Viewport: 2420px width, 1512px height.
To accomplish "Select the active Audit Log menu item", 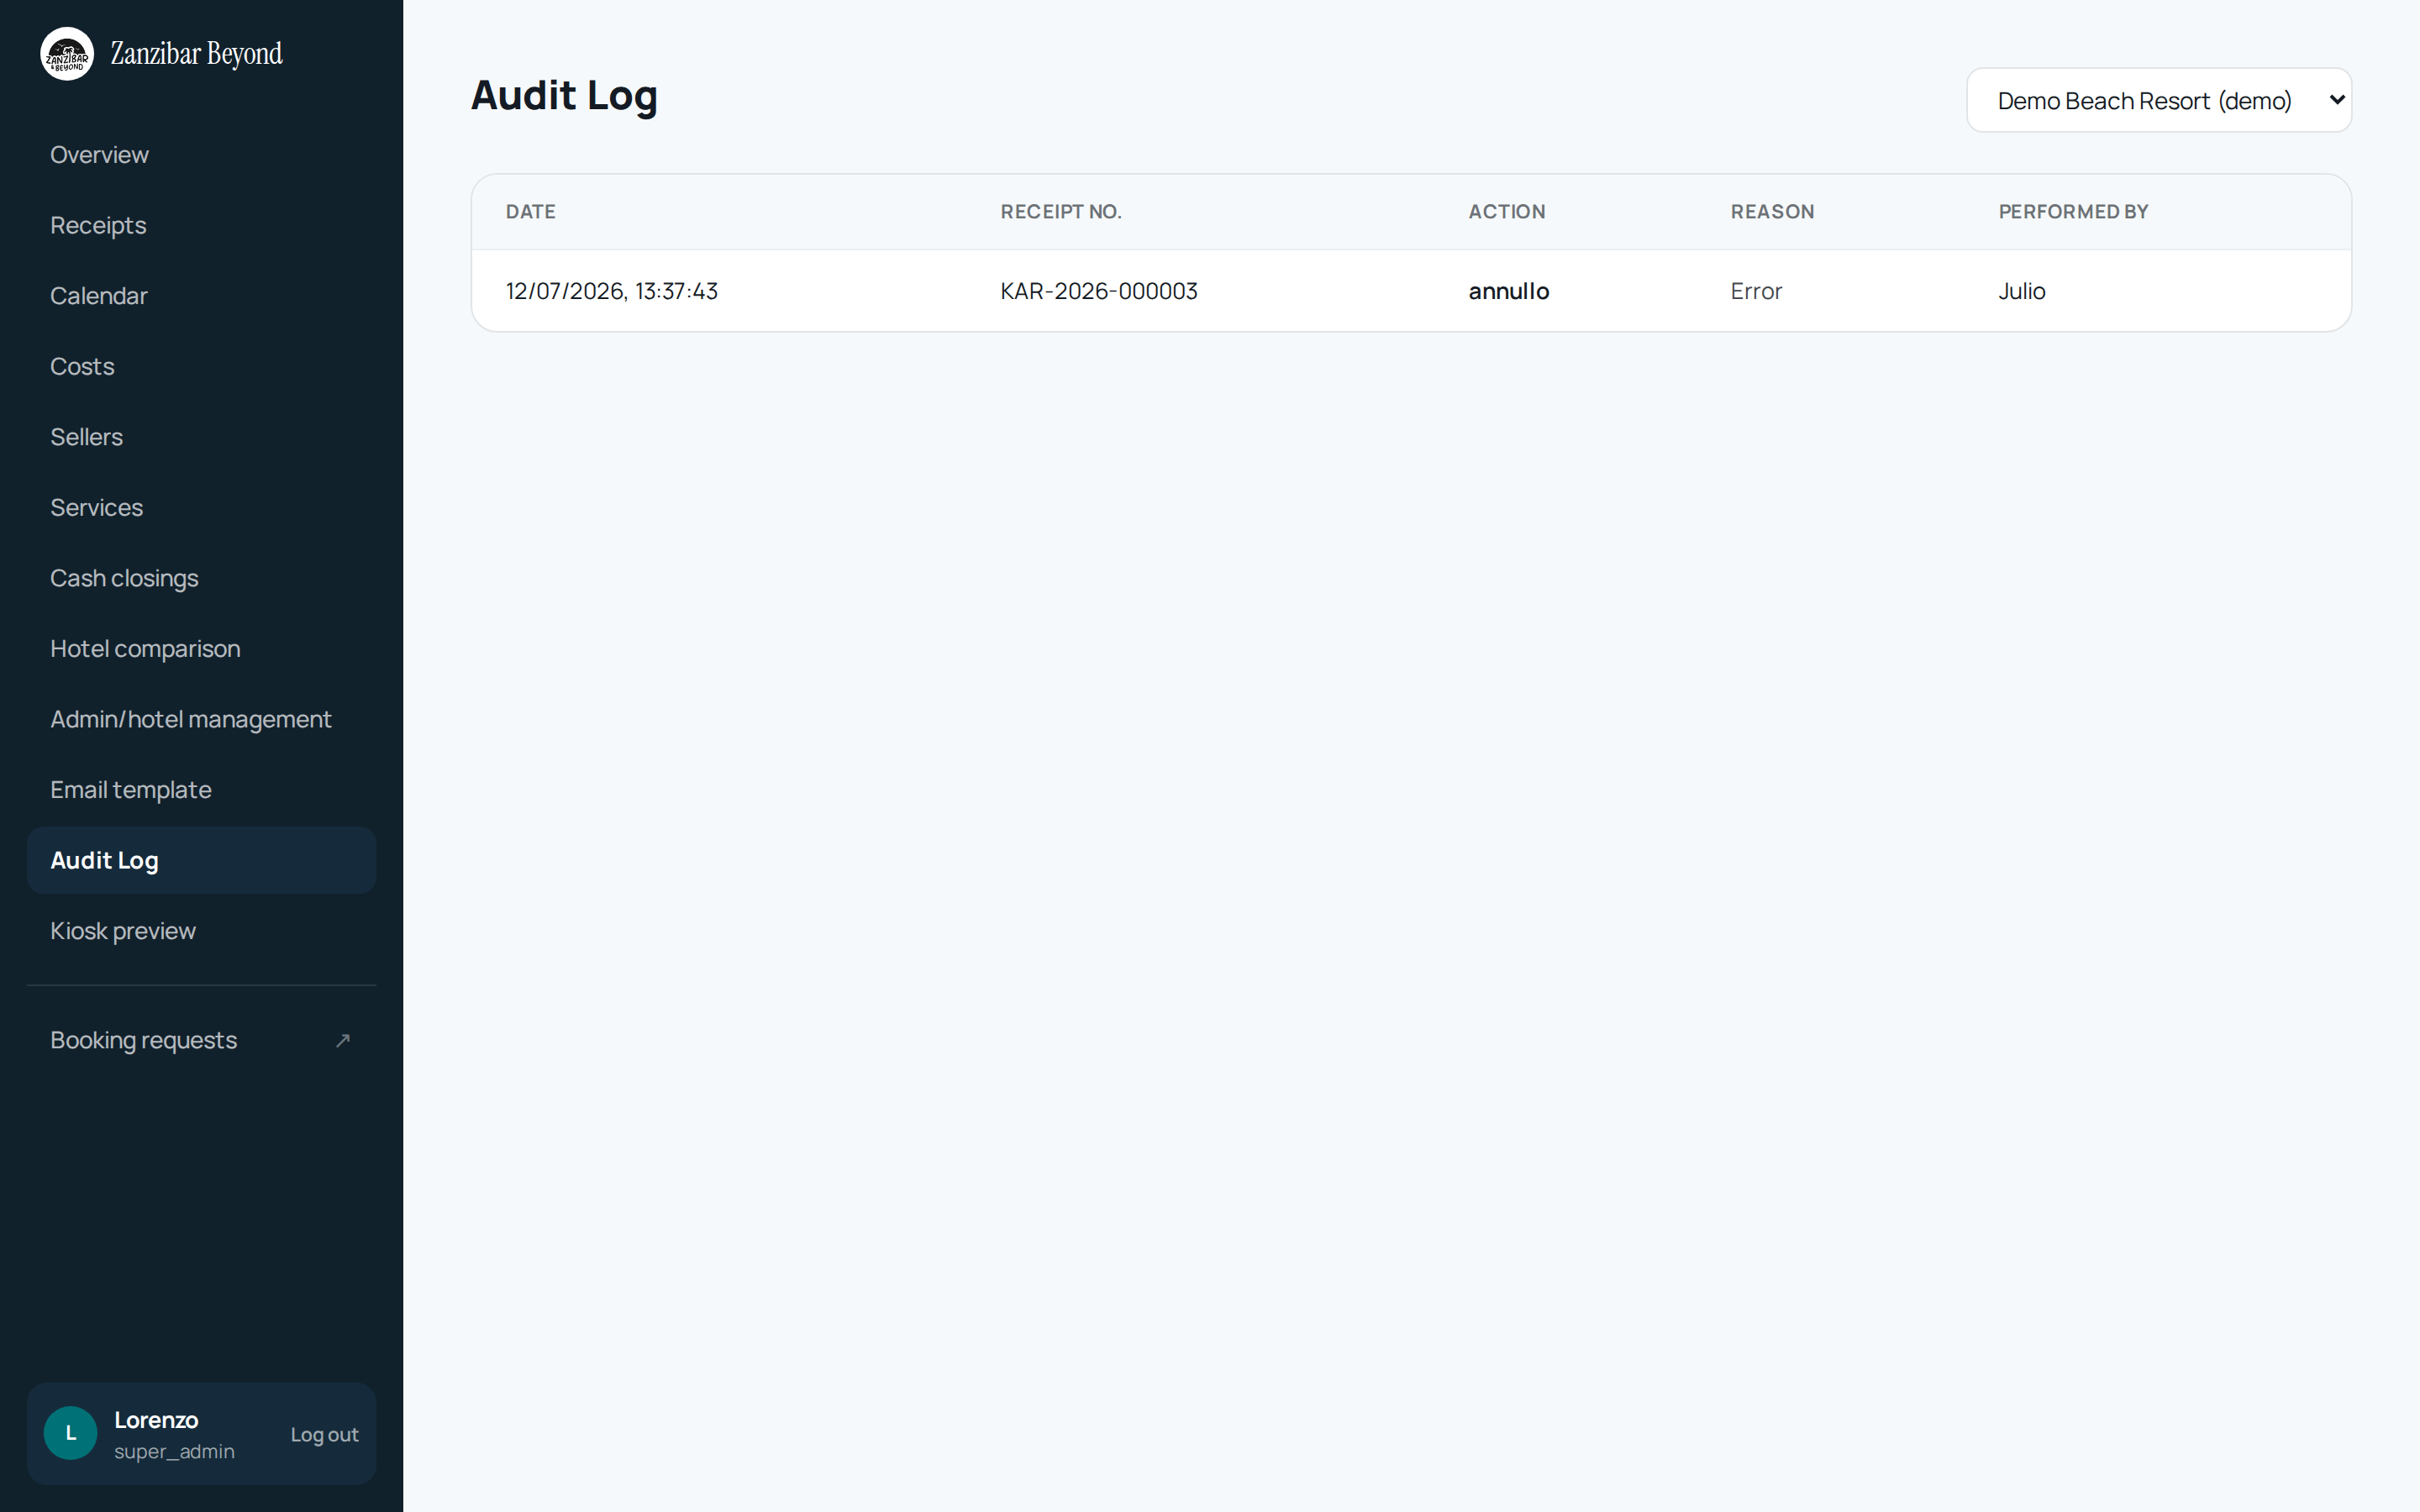I will coord(201,860).
